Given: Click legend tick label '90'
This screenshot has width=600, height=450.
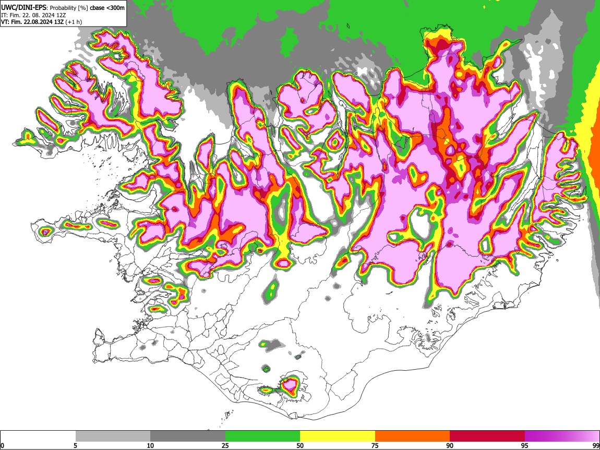Looking at the screenshot, I should pyautogui.click(x=450, y=446).
